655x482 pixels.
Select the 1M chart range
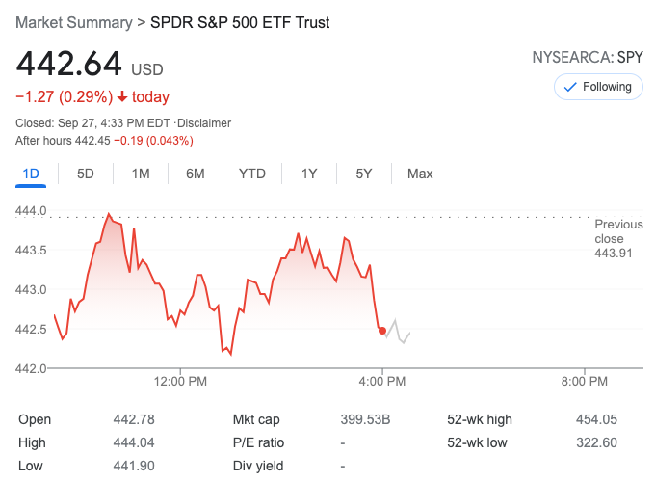click(141, 174)
